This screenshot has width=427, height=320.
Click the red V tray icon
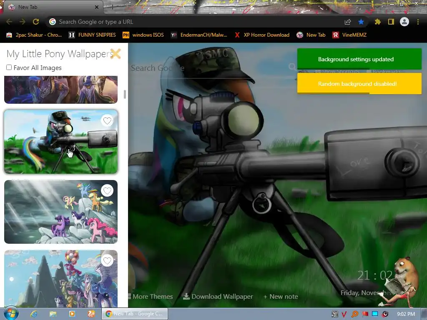[344, 314]
